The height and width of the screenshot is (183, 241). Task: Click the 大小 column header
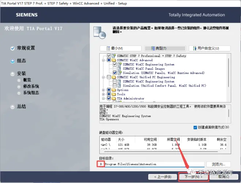(x=121, y=139)
